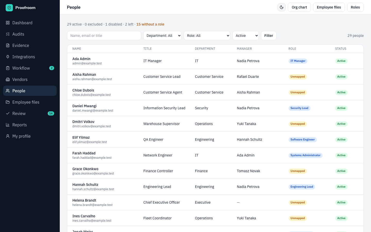Click manager Tomasz Novak cell

point(248,171)
